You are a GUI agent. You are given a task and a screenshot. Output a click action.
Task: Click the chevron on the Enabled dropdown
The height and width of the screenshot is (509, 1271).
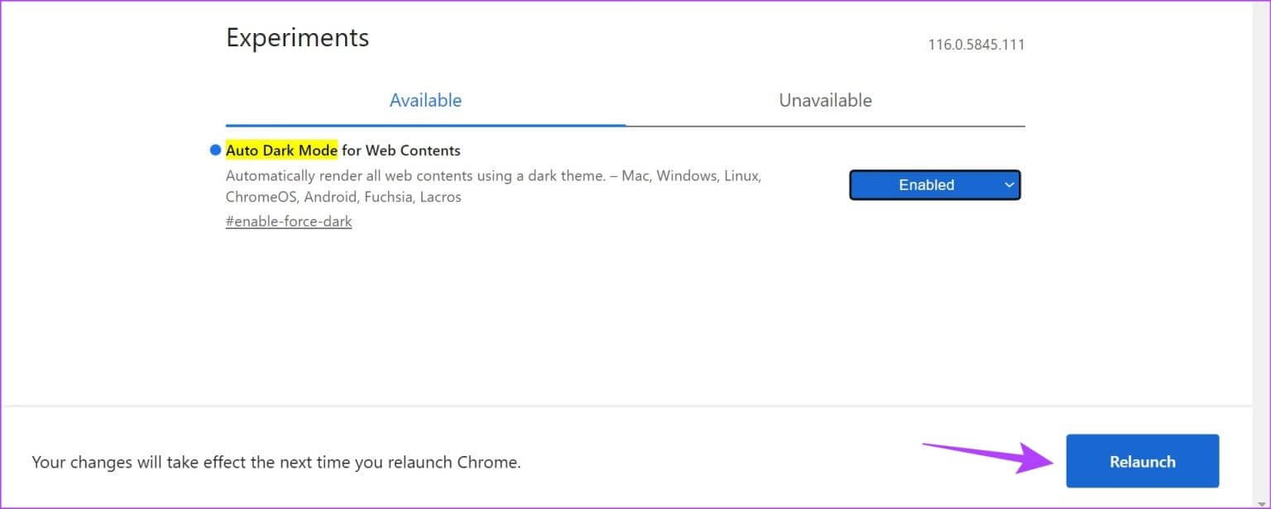[x=1009, y=185]
